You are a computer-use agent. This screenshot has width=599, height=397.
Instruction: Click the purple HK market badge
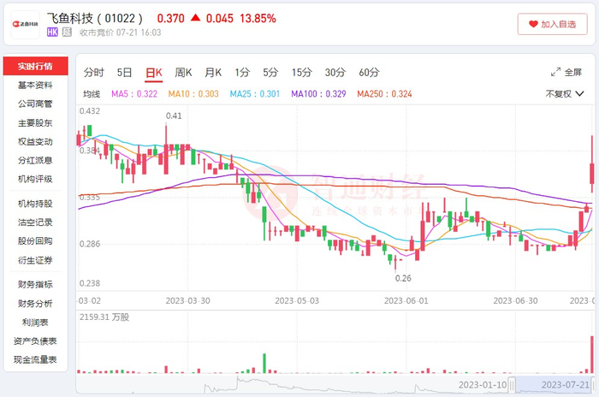pyautogui.click(x=52, y=33)
